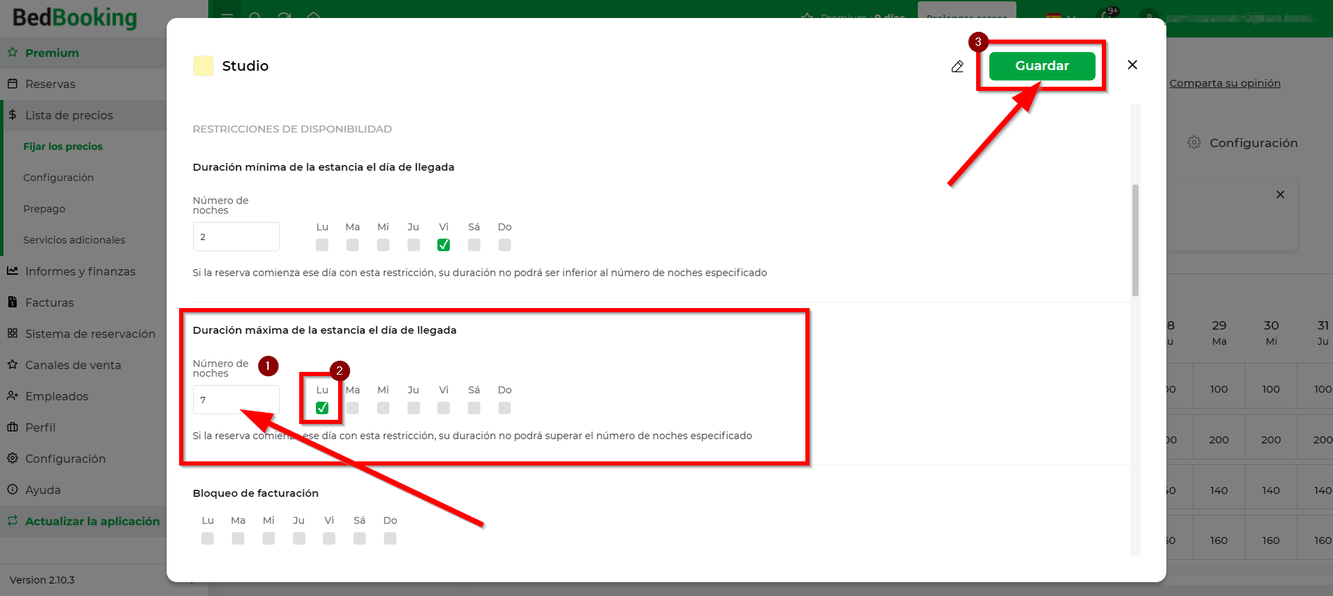This screenshot has height=596, width=1333.
Task: Click the BedBooking logo
Action: (75, 18)
